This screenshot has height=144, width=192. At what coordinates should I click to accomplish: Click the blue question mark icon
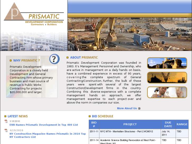pyautogui.click(x=54, y=59)
